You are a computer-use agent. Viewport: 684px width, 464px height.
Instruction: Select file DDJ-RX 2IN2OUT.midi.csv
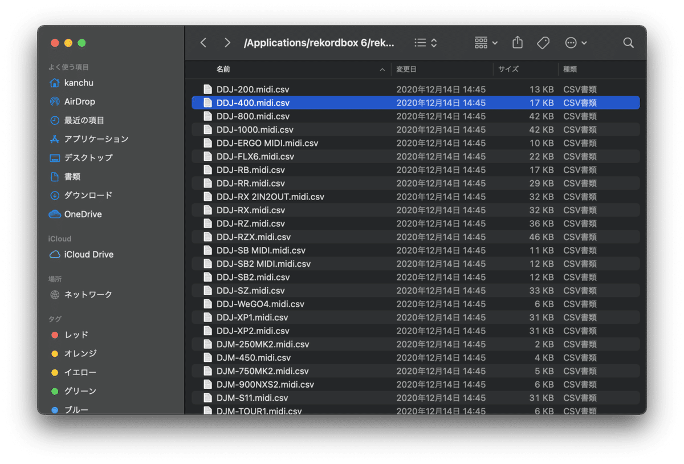416,197
